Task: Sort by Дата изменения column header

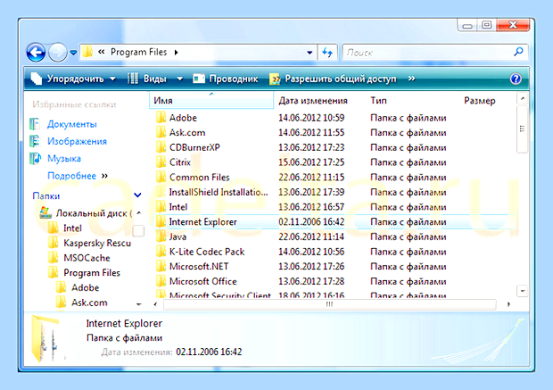Action: (x=313, y=101)
